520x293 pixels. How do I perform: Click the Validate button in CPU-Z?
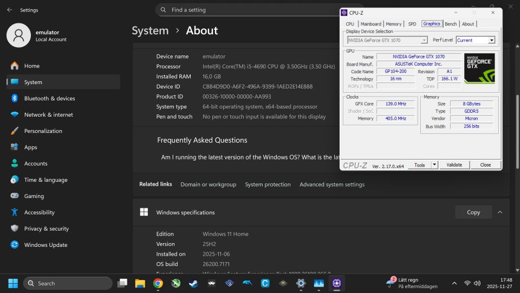click(x=454, y=165)
